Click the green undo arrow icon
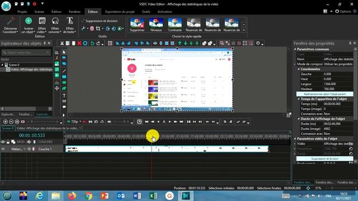 click(x=92, y=43)
